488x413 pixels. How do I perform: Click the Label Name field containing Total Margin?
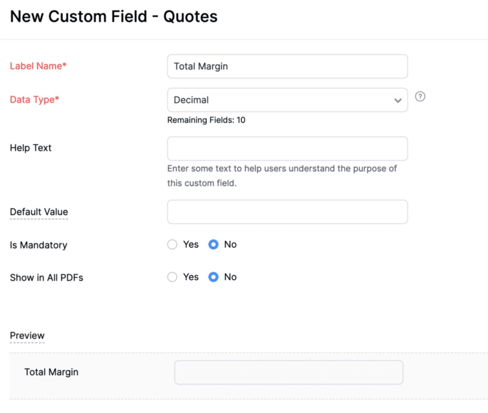click(x=287, y=66)
